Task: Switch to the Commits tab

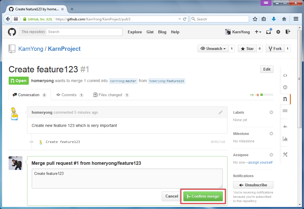Action: click(x=69, y=95)
